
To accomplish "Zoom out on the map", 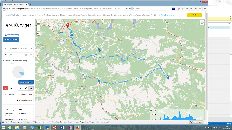I will [38, 29].
